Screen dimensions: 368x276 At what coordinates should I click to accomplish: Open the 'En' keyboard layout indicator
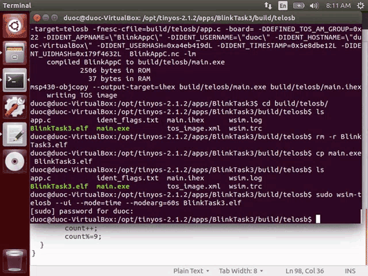point(283,5)
